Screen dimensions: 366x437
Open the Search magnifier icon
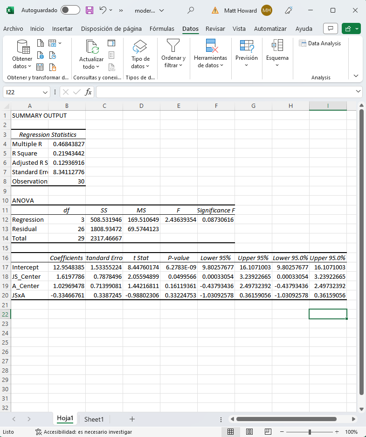(x=190, y=10)
